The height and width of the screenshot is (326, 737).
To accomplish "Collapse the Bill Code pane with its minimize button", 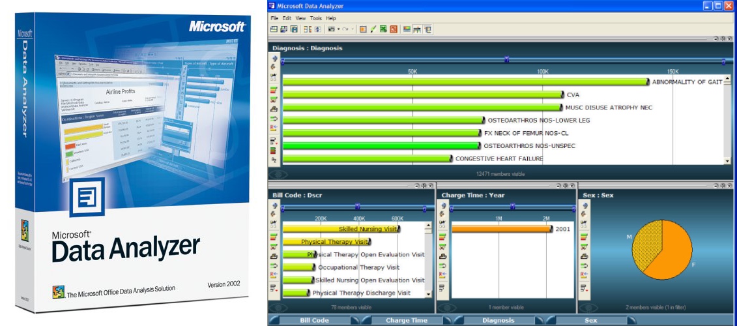I will point(416,186).
